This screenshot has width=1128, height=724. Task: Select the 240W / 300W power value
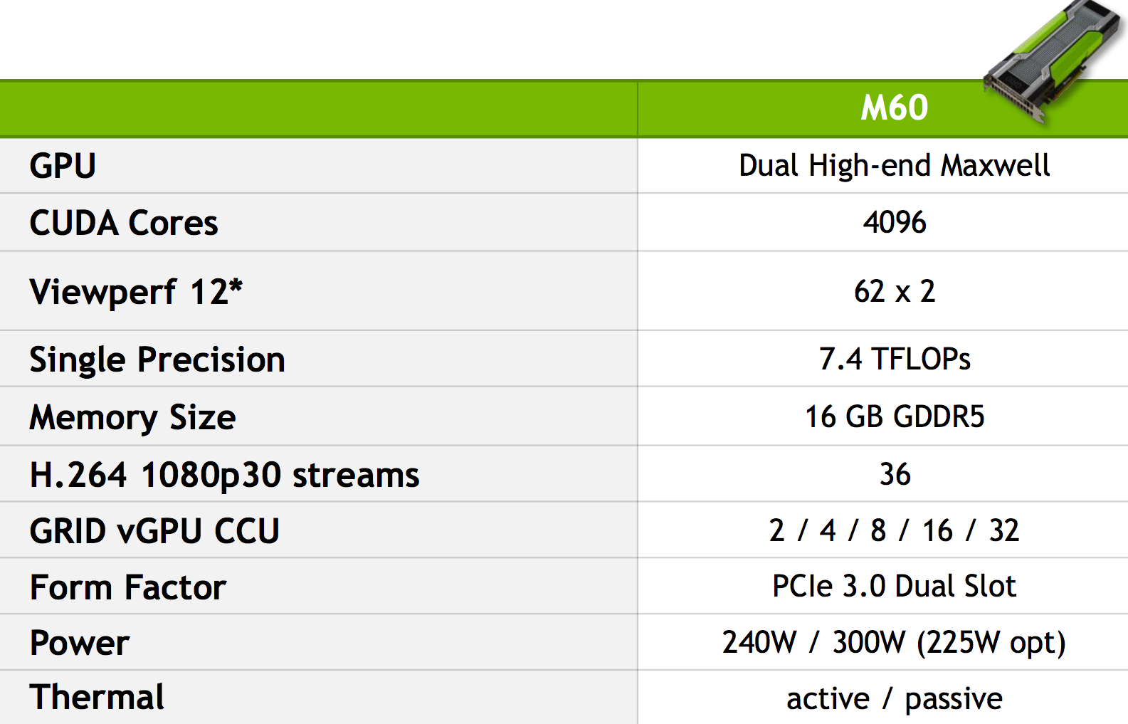[894, 642]
